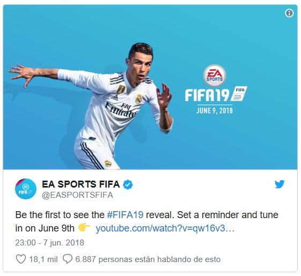Open the tweet's FIFA 19 player image

[x=150, y=87]
